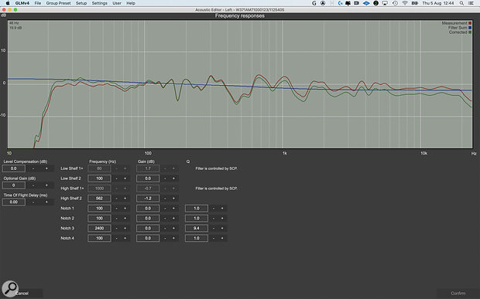Click Notch 3 gain field
The image size is (480, 299).
(148, 228)
